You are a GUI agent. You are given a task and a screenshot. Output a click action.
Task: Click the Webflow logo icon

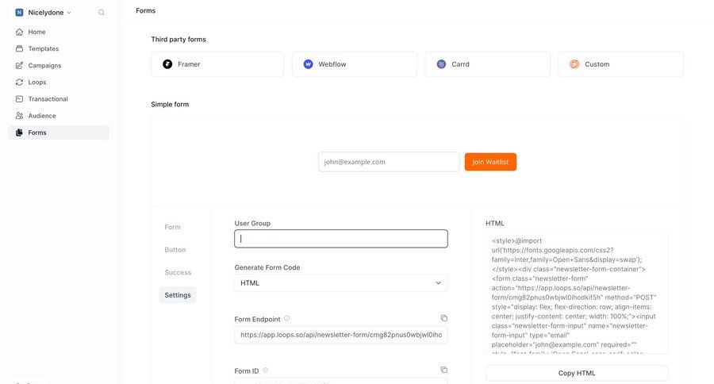(x=308, y=64)
